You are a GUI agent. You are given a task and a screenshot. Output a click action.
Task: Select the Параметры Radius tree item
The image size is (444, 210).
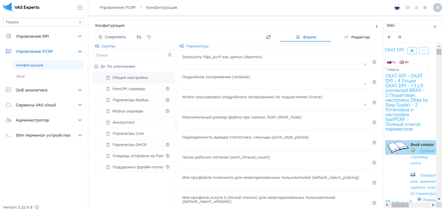(130, 100)
